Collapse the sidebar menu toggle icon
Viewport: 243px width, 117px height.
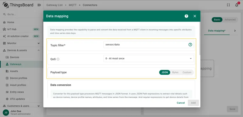pos(39,5)
